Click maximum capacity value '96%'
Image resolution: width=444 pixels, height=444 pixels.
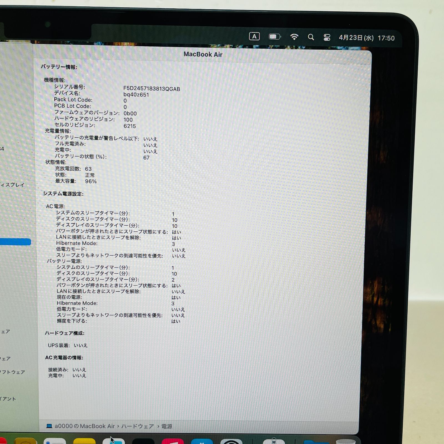tap(91, 181)
